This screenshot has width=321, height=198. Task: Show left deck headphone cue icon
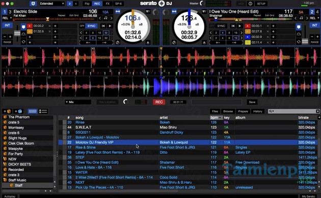point(23,34)
